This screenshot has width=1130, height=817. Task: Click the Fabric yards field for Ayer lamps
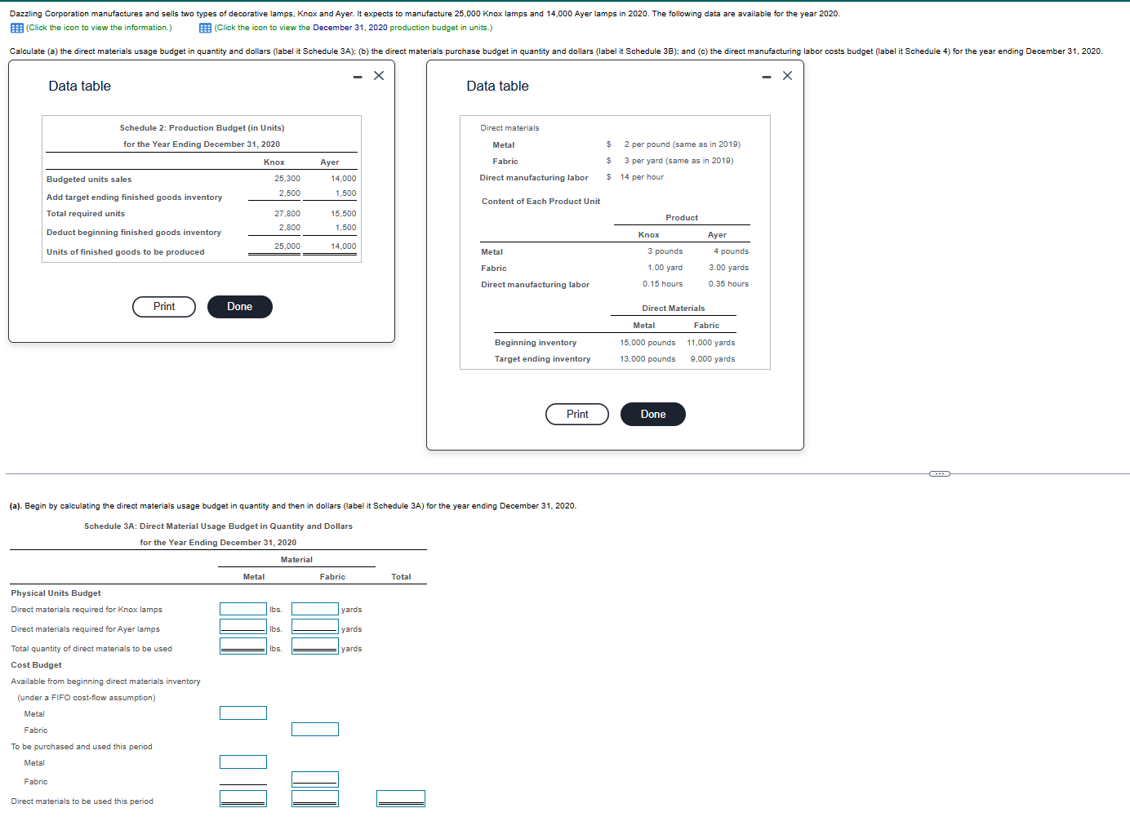click(x=315, y=628)
